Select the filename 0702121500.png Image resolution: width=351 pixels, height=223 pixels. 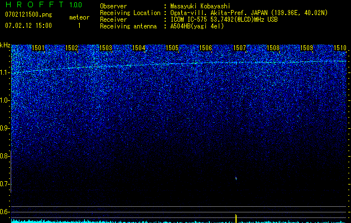28,15
